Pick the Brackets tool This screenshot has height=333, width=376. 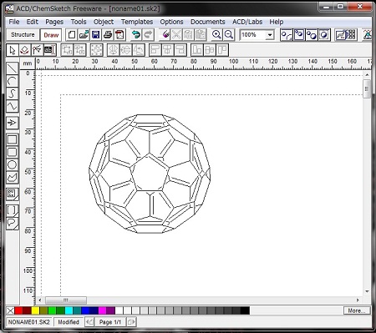[x=12, y=210]
